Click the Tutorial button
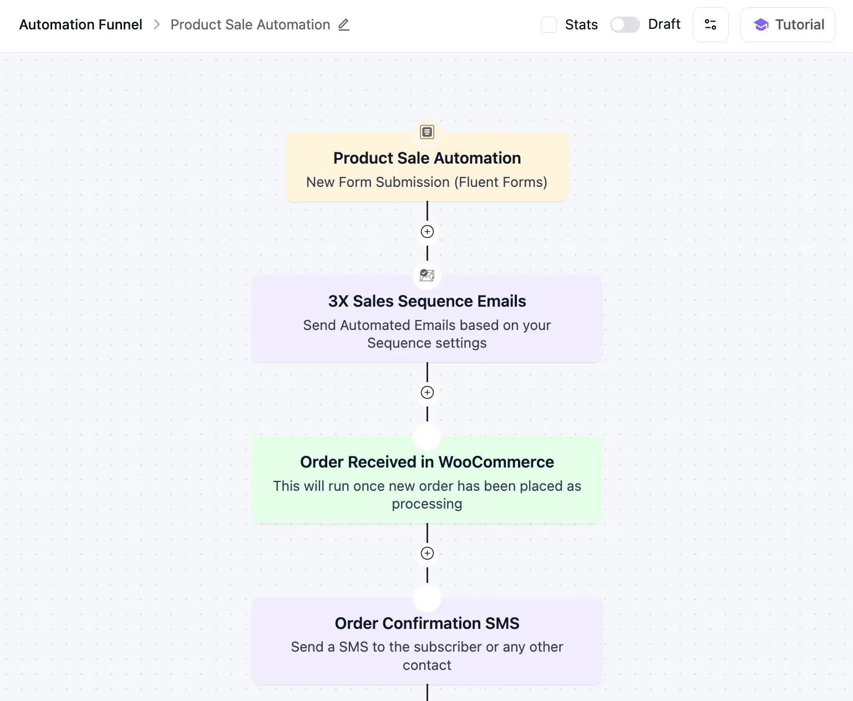Viewport: 853px width, 701px height. (787, 24)
